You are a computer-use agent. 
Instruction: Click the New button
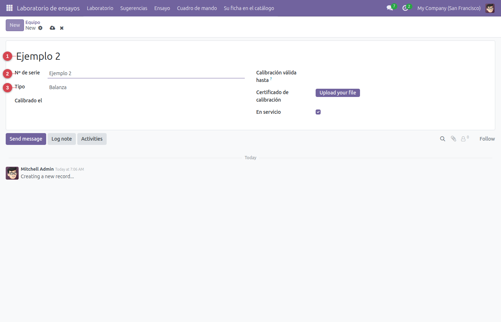(15, 25)
